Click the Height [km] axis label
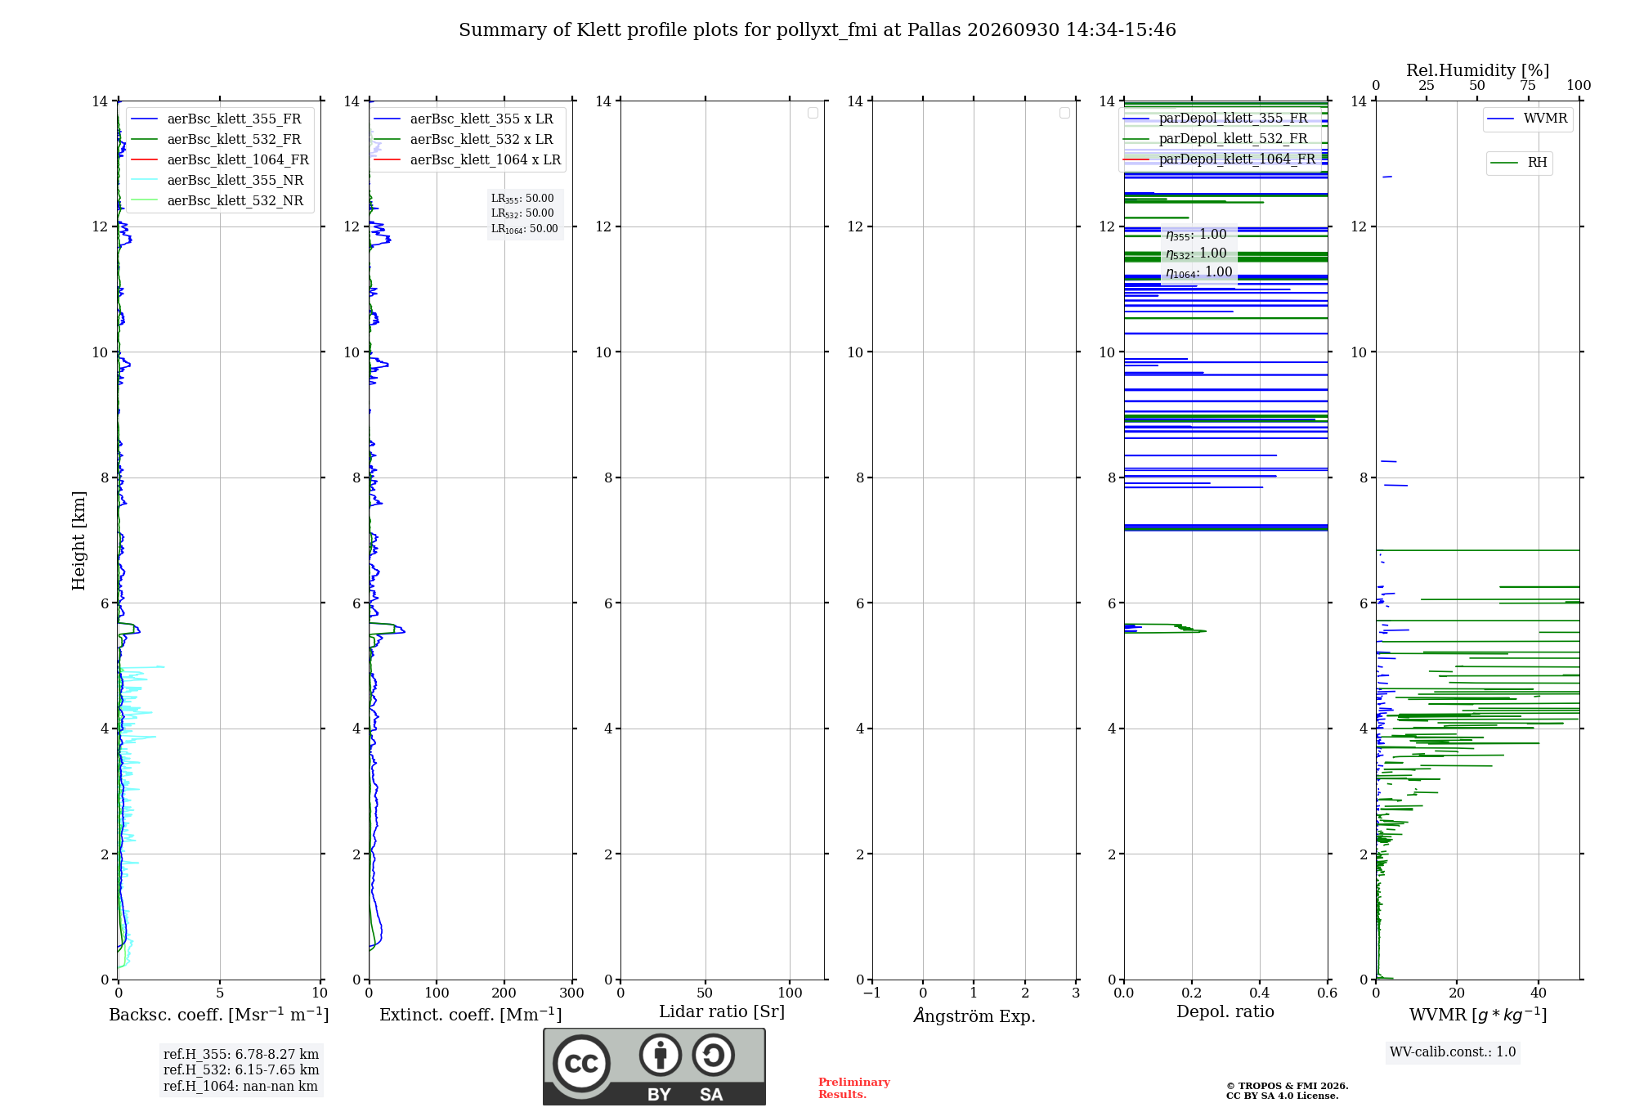 click(78, 540)
